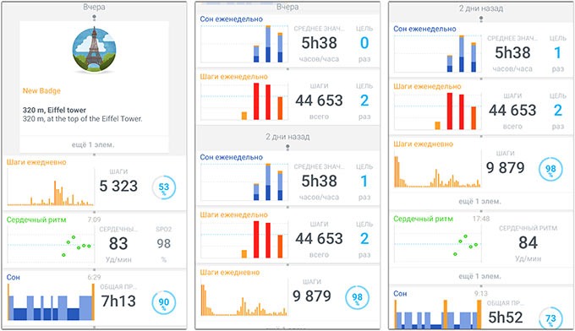This screenshot has width=575, height=331.
Task: Open weekly sleep chart with goal 0
Action: (244, 44)
